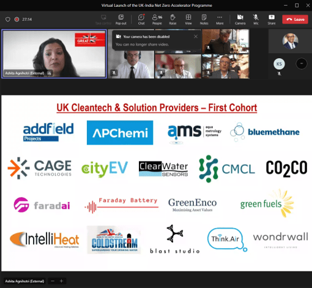This screenshot has height=288, width=312.
Task: Click the slide title UK Cleantech heading
Action: pyautogui.click(x=157, y=108)
